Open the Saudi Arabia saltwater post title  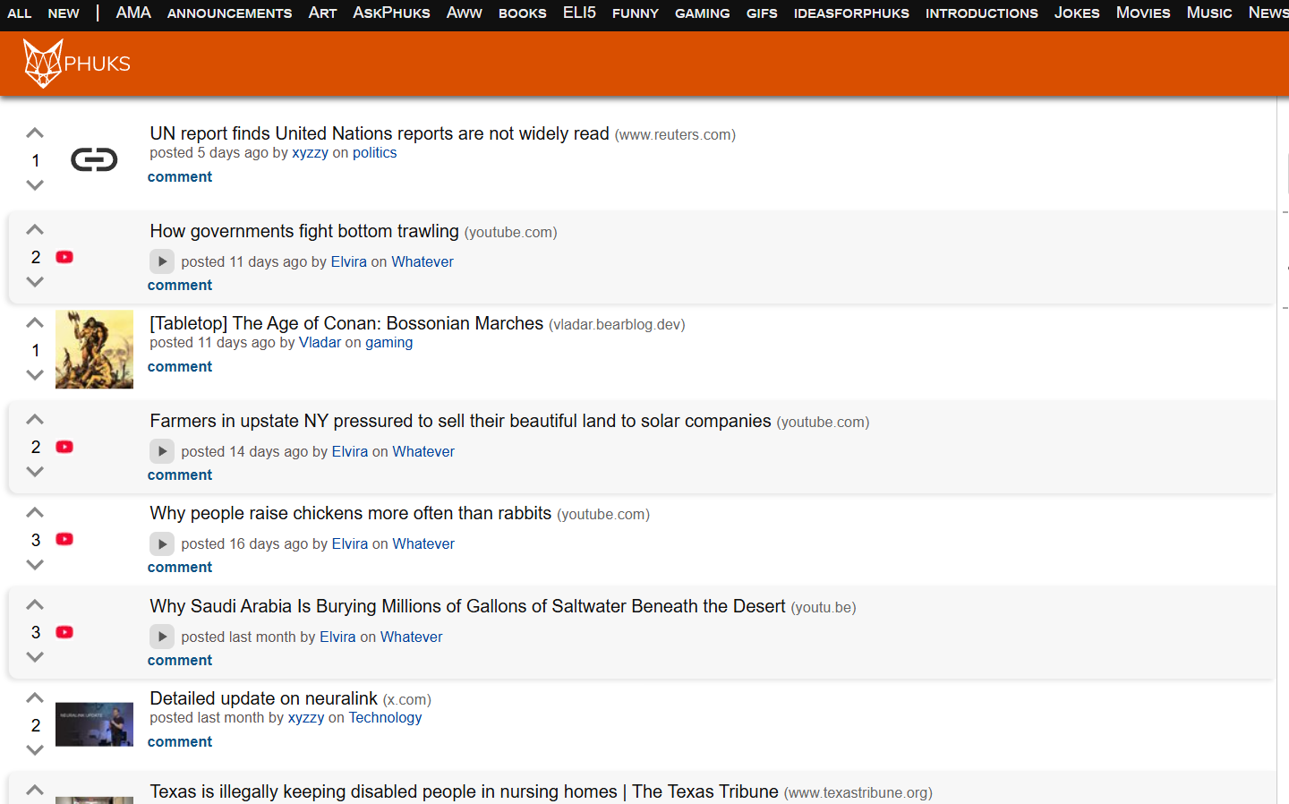click(467, 606)
